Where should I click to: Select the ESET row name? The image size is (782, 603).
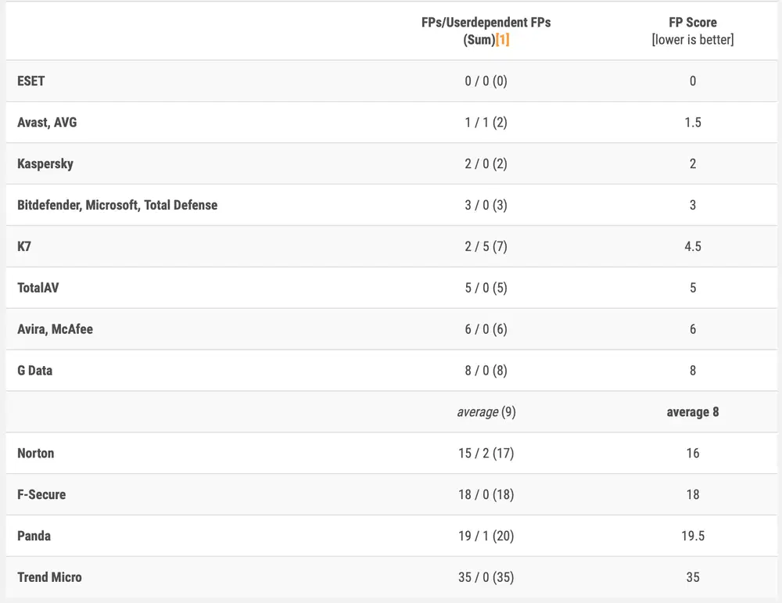(31, 81)
